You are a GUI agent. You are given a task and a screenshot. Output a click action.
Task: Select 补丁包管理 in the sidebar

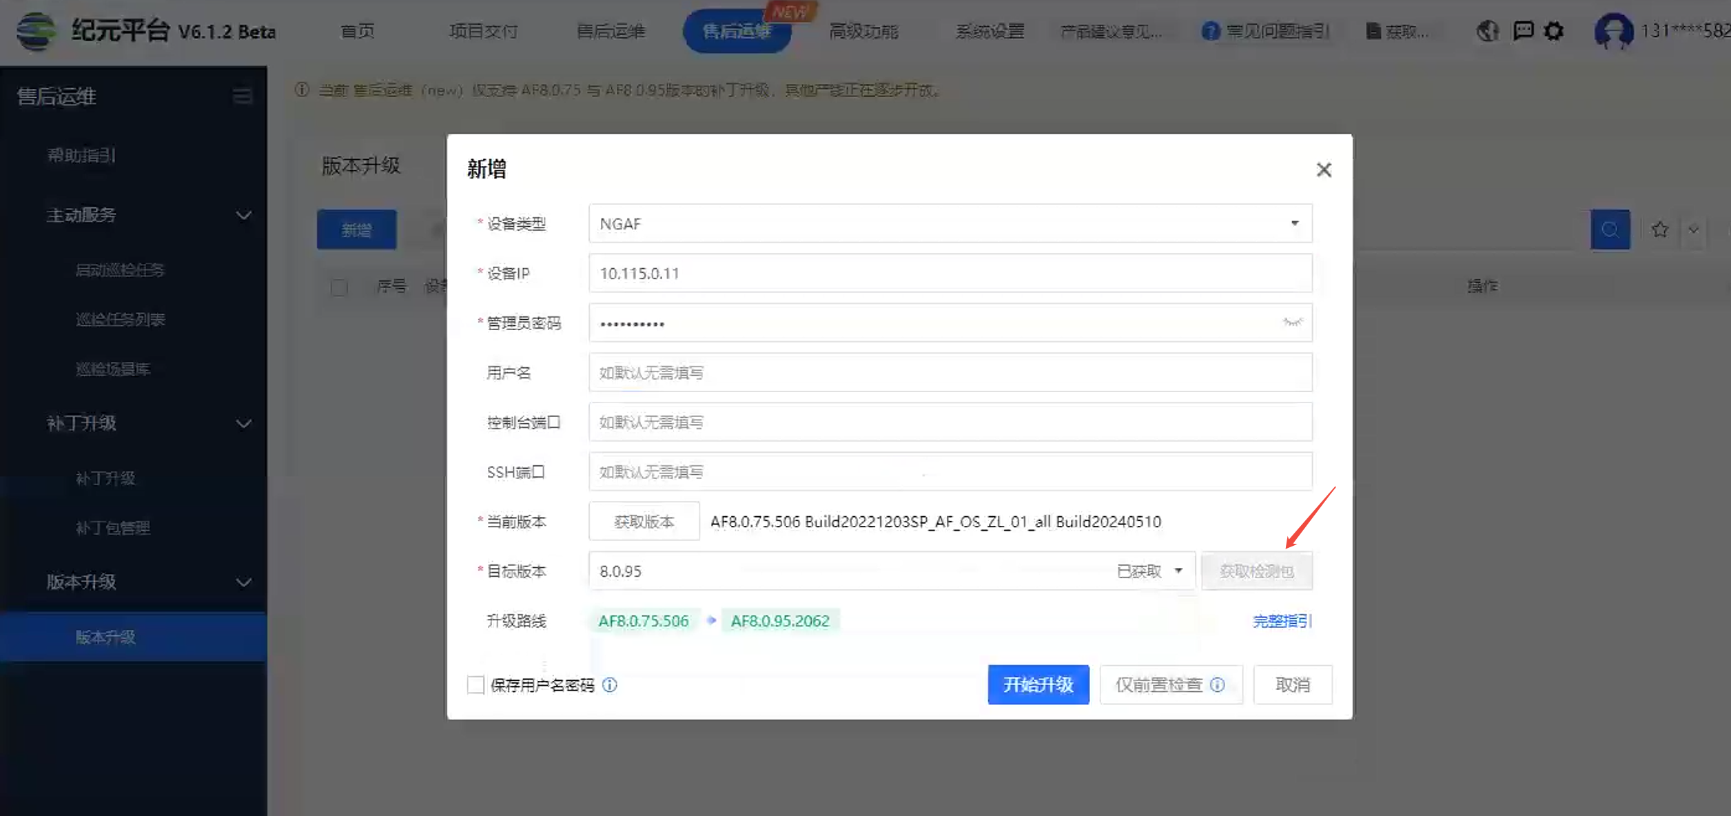(x=113, y=528)
